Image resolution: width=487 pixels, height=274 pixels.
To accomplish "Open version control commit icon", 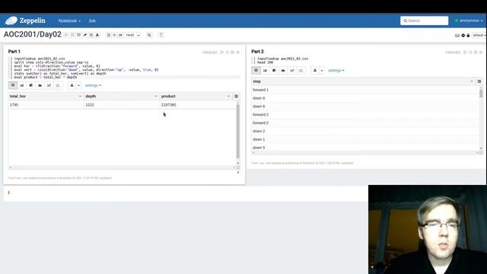I will 108,35.
